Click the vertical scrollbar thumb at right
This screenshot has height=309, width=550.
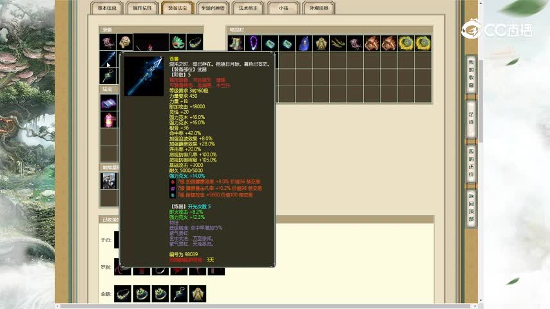coord(481,101)
